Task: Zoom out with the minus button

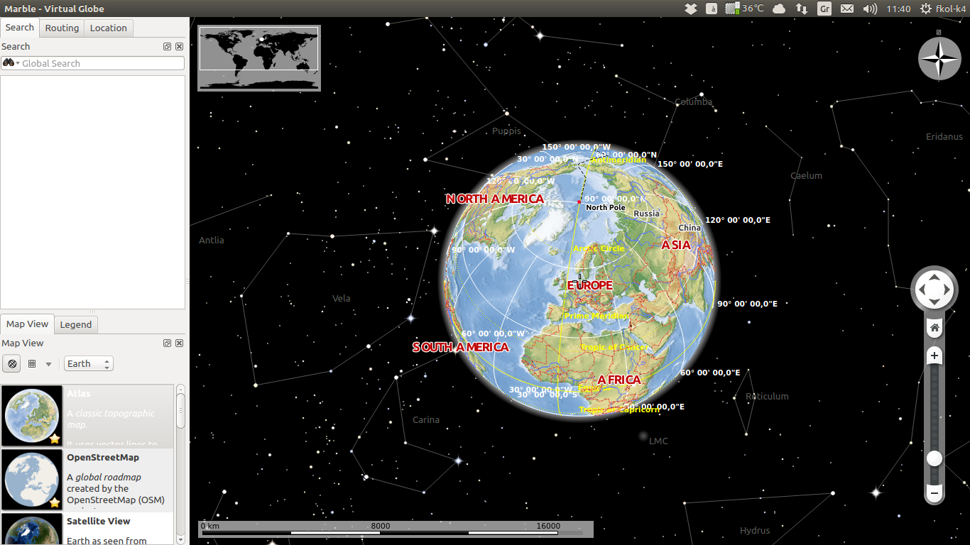Action: coord(934,493)
